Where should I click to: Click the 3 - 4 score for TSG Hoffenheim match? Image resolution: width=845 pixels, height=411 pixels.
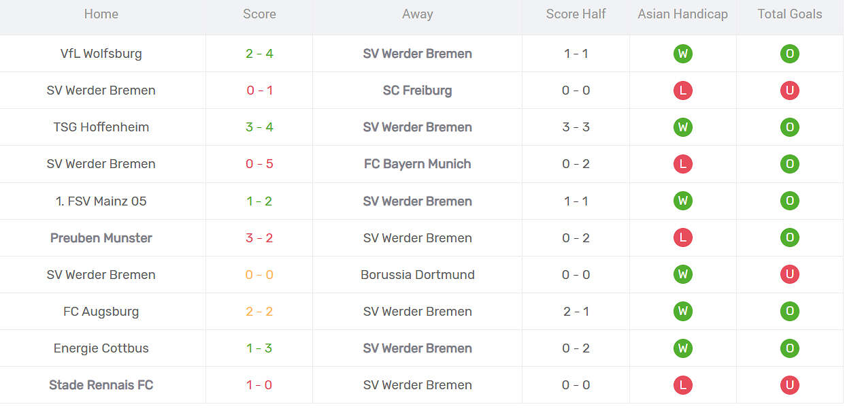tap(259, 127)
